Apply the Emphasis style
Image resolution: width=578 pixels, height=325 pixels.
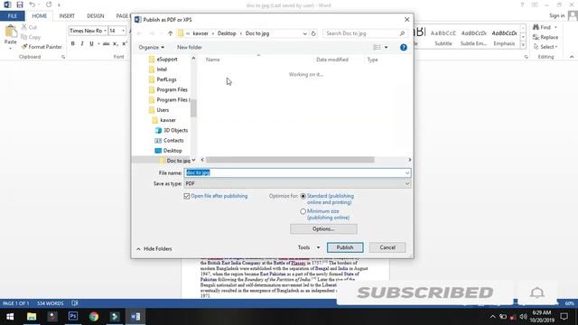pos(504,37)
